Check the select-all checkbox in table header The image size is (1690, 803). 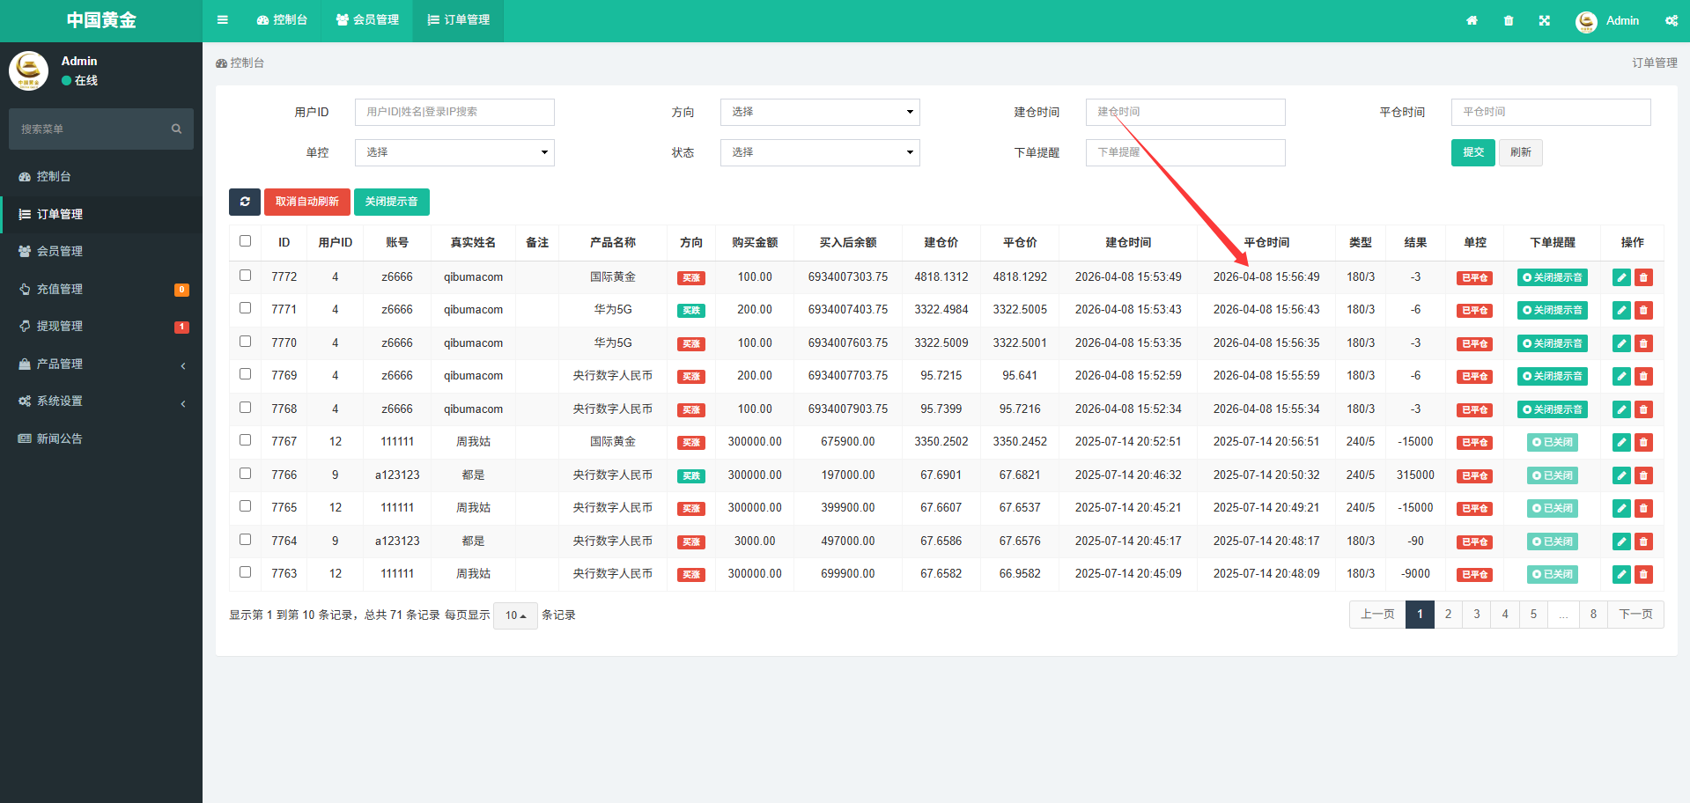point(246,241)
